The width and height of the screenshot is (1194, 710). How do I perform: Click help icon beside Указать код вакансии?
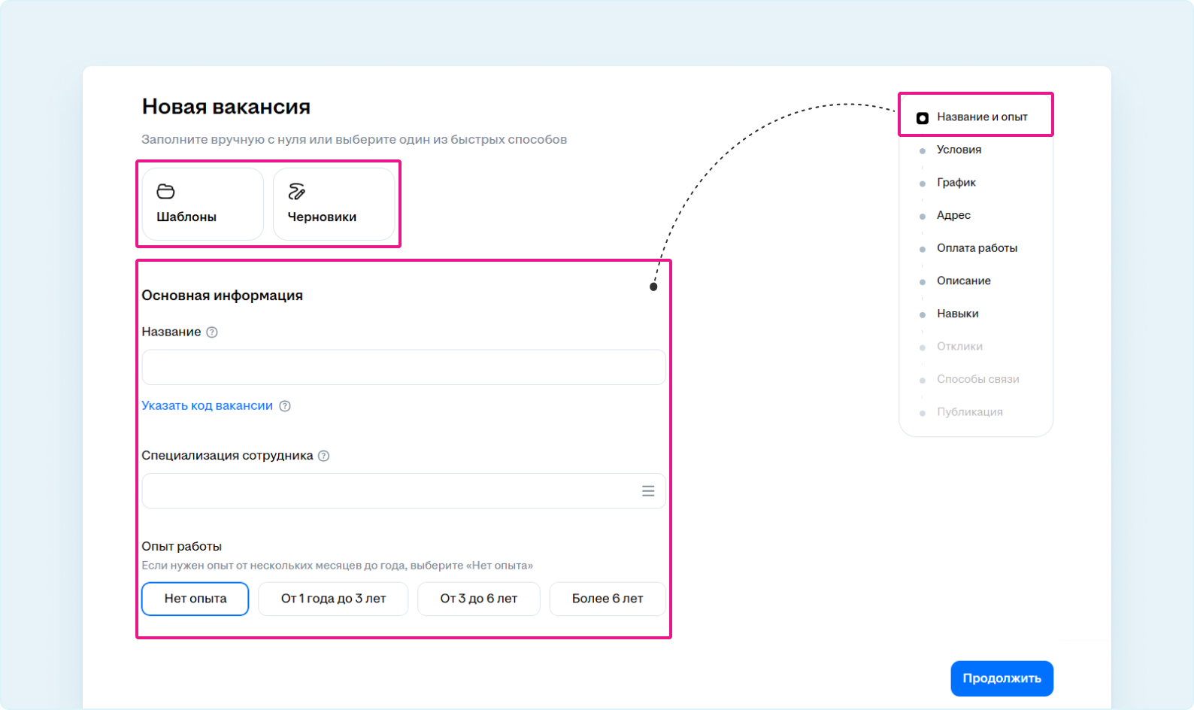click(285, 406)
